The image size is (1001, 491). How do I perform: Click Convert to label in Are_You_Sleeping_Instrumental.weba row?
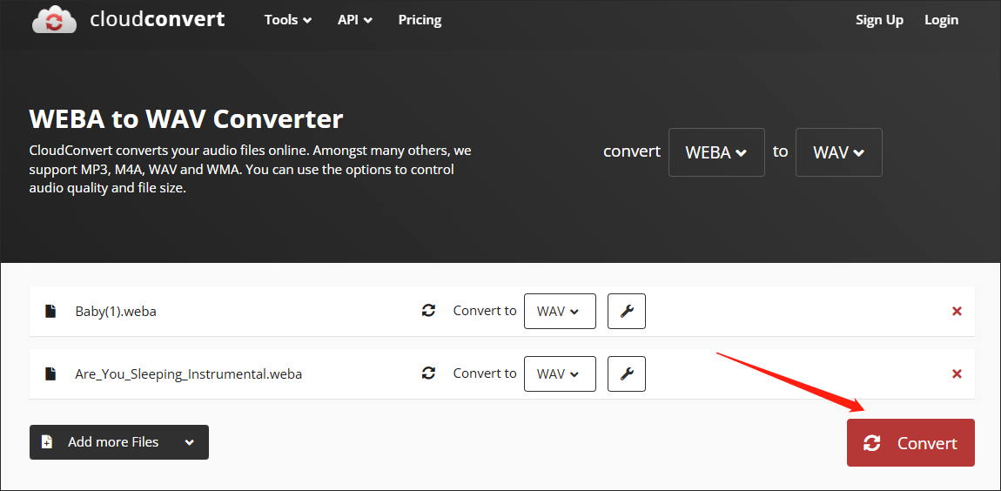(x=485, y=373)
